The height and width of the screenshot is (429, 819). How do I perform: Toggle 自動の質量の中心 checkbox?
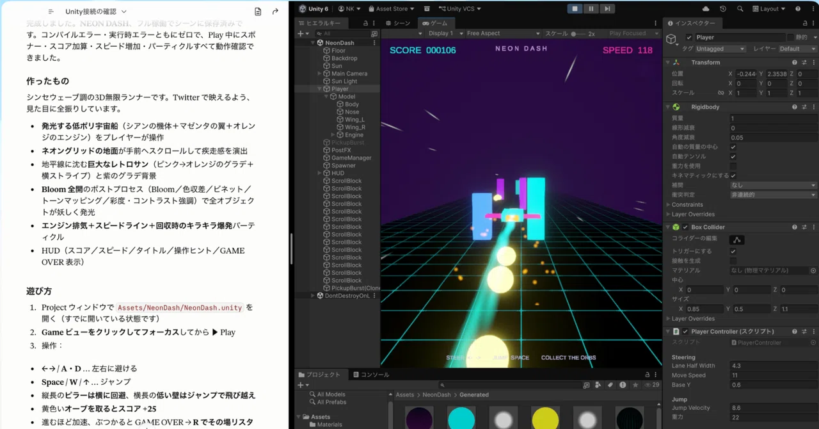click(733, 147)
